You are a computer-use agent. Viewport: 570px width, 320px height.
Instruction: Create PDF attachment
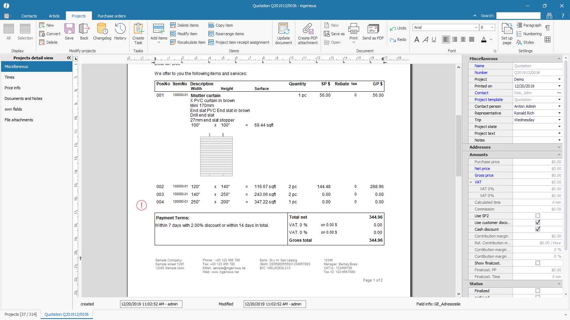tap(308, 34)
